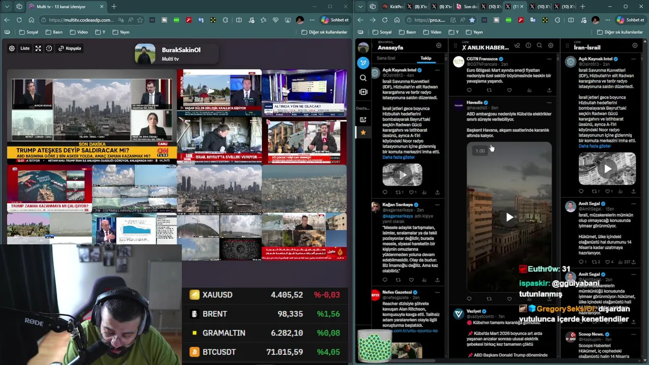Click Daha fazla göster in Anasayfa column
649x365 pixels.
(x=399, y=157)
